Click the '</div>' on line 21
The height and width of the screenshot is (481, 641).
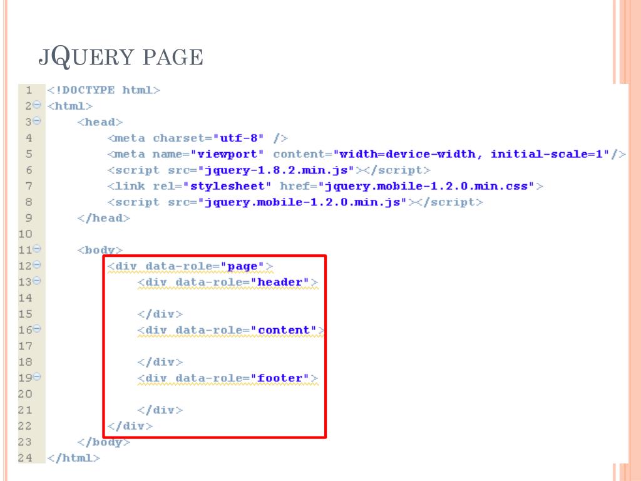(160, 410)
